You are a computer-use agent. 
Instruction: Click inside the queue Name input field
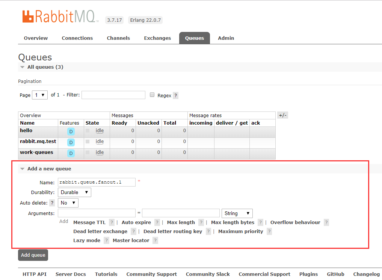click(x=96, y=182)
